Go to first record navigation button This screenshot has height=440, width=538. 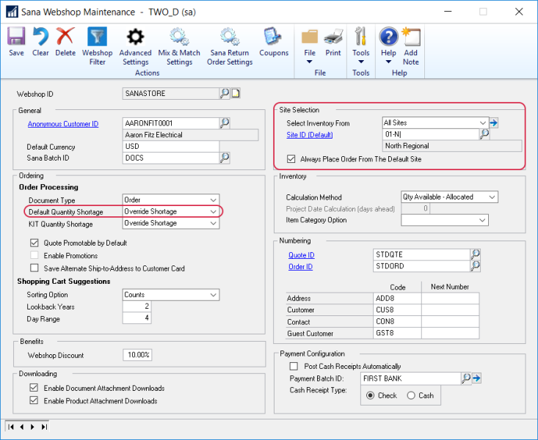[x=11, y=427]
